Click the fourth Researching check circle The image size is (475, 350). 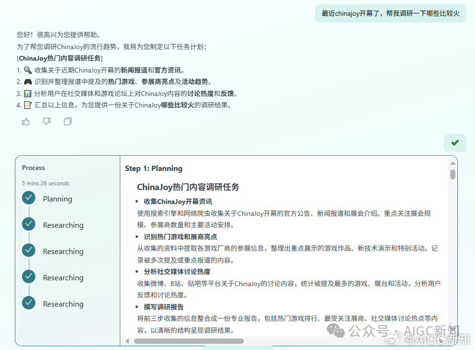(x=29, y=303)
